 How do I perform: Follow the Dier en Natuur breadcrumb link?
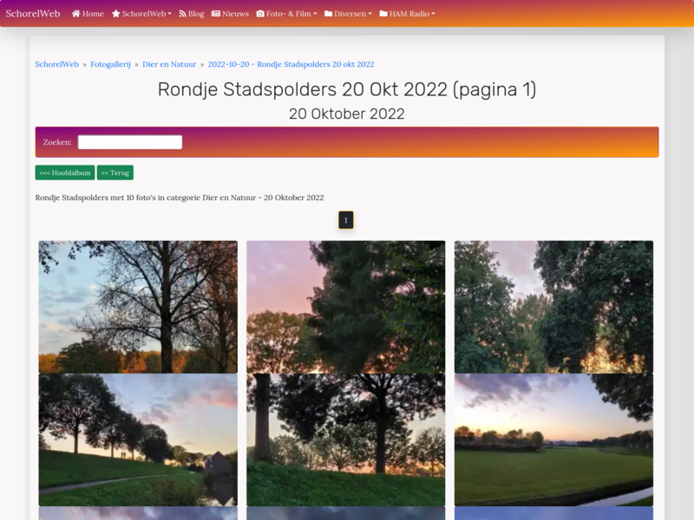tap(169, 64)
